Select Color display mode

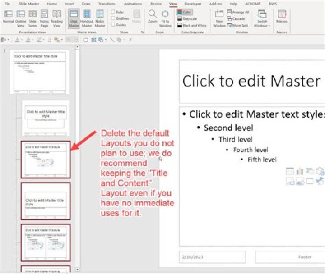click(x=185, y=12)
